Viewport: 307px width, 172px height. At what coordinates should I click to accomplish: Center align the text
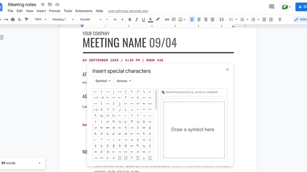coord(199,19)
